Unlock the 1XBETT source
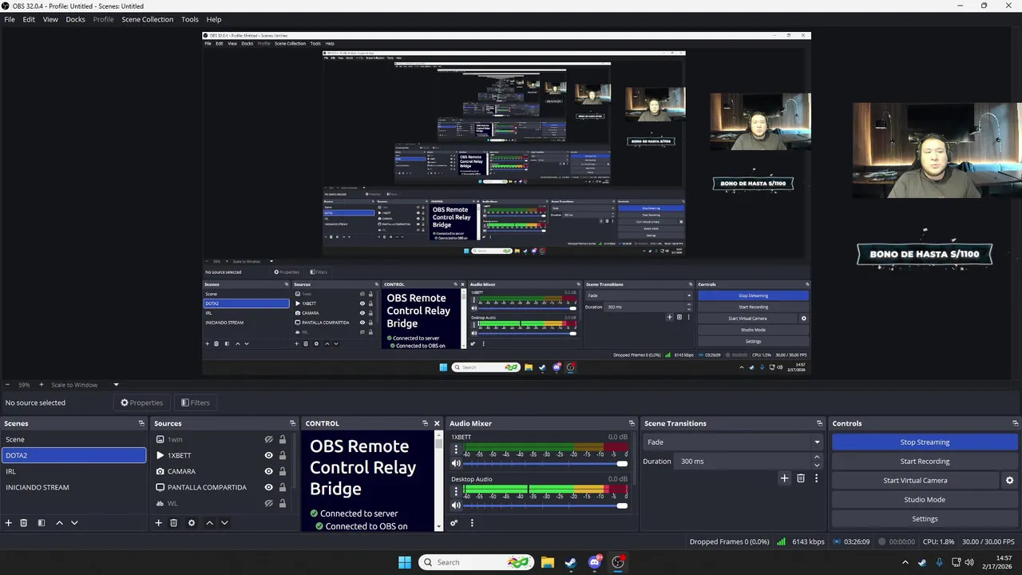Image resolution: width=1022 pixels, height=575 pixels. pyautogui.click(x=282, y=455)
